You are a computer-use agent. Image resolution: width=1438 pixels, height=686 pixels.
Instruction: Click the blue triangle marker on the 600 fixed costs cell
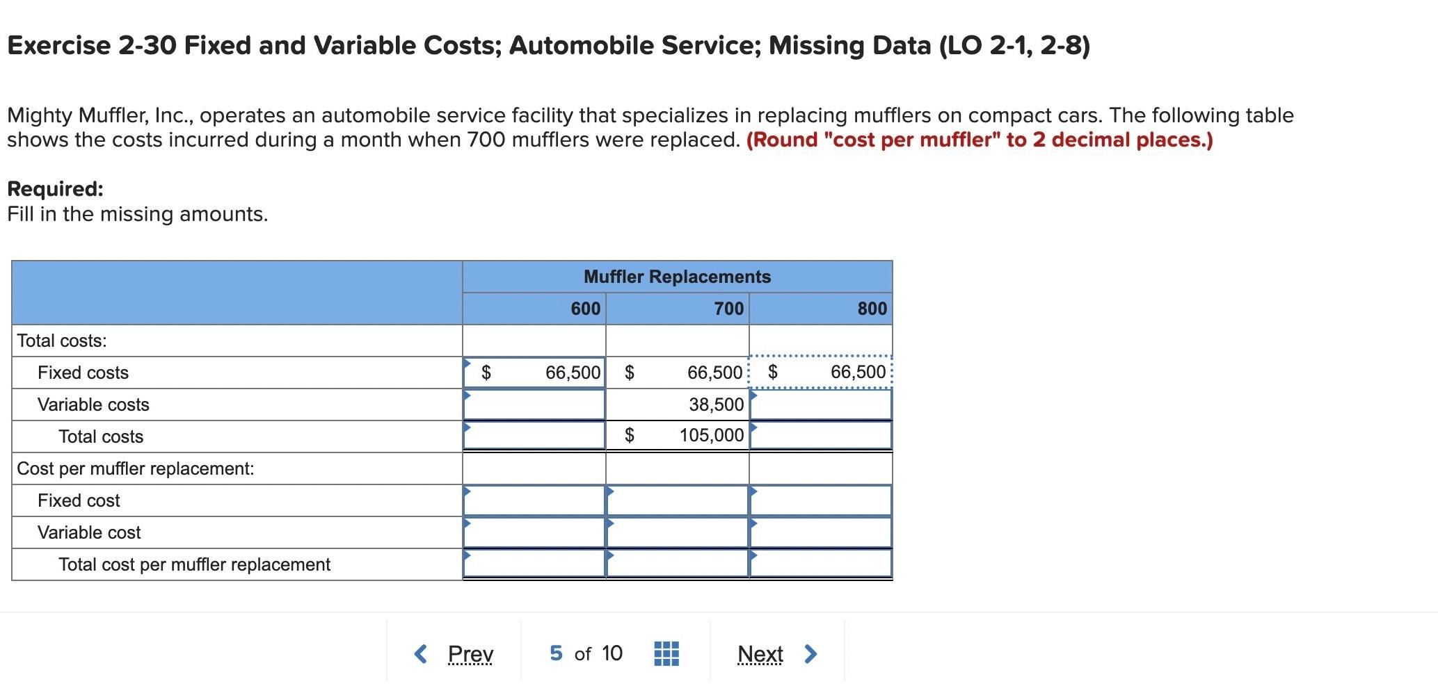tap(467, 363)
